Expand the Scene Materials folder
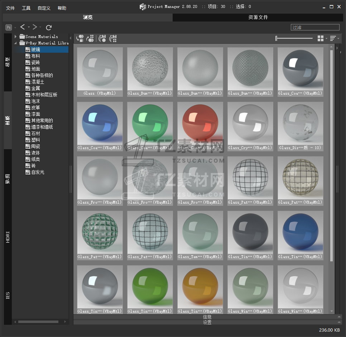The width and height of the screenshot is (346, 337). pos(16,37)
